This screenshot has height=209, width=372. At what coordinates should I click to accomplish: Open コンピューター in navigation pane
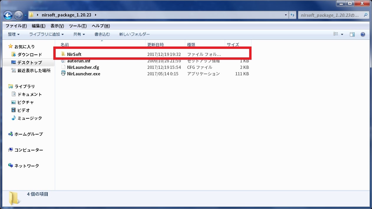click(29, 150)
